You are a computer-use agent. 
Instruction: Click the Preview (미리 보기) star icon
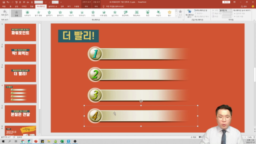click(4, 12)
